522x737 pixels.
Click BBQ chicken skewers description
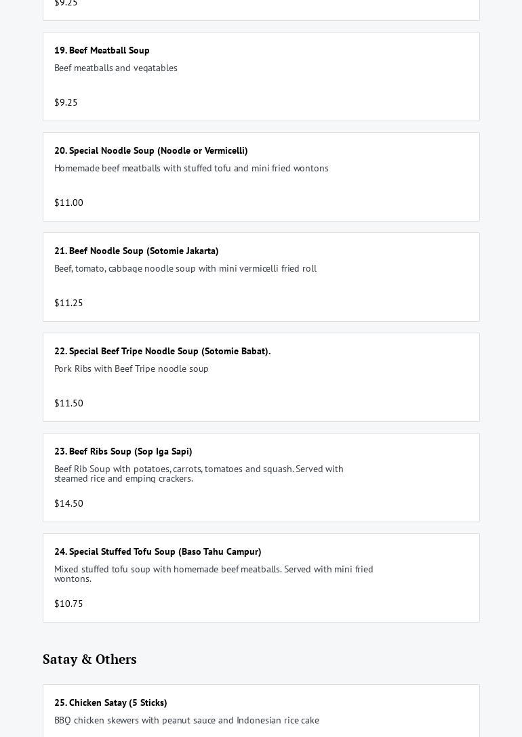pos(186,720)
